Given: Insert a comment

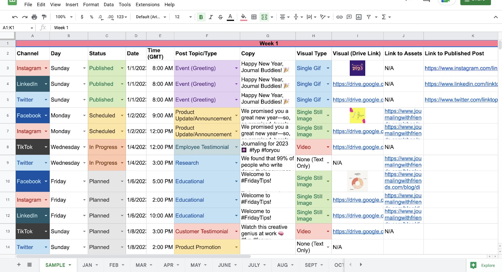Looking at the screenshot, I should click(x=349, y=17).
